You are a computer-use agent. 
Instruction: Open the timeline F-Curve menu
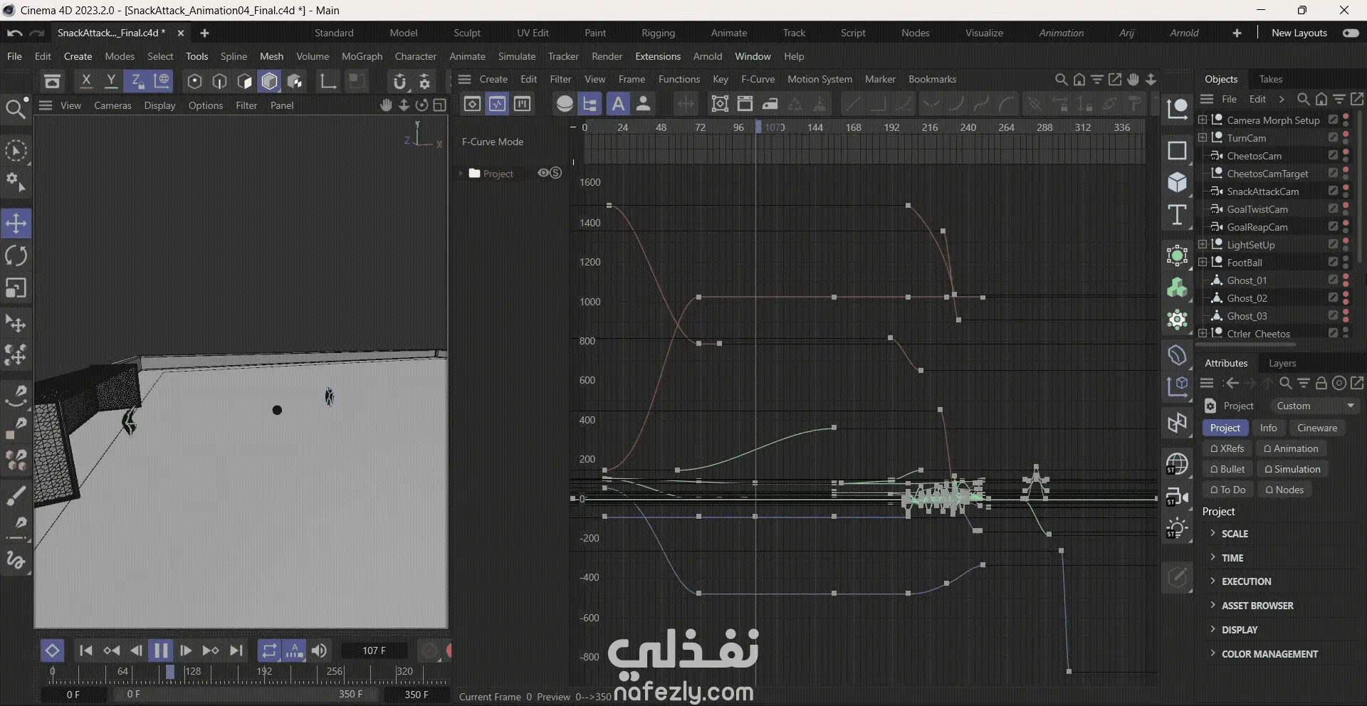tap(758, 79)
